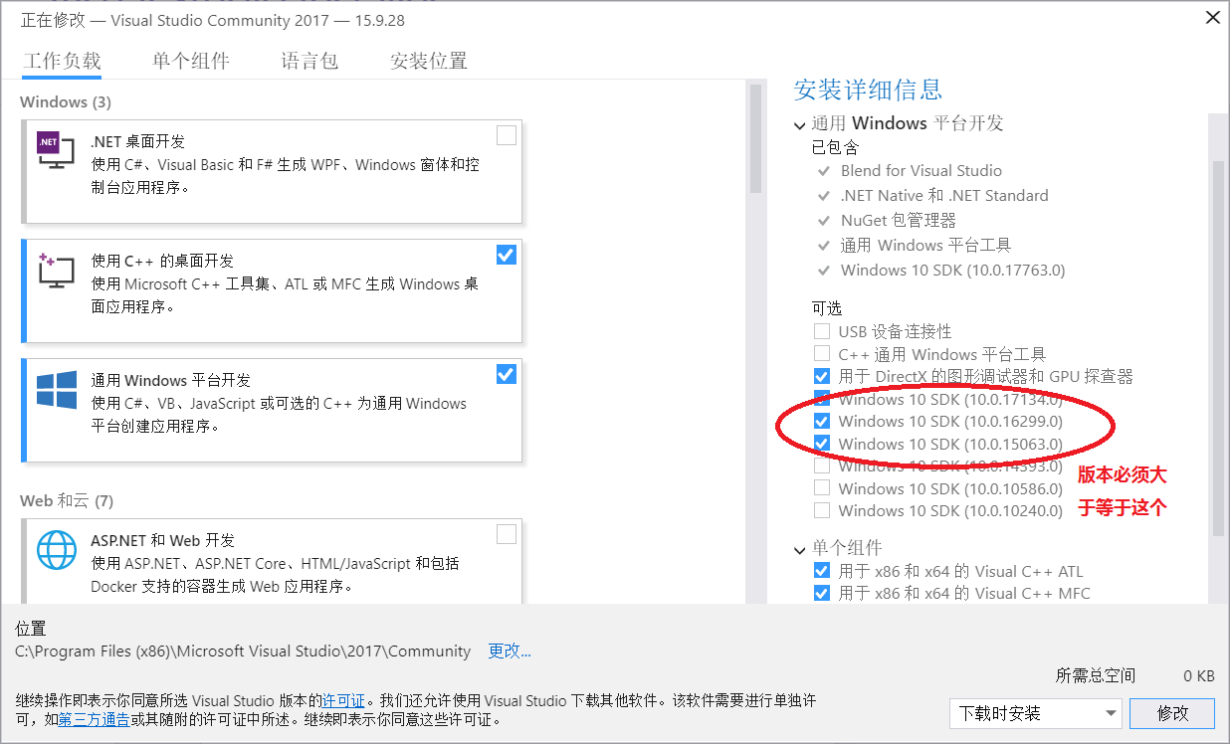Viewport: 1230px width, 744px height.
Task: Open the 下载时安装 install mode dropdown
Action: (1036, 713)
